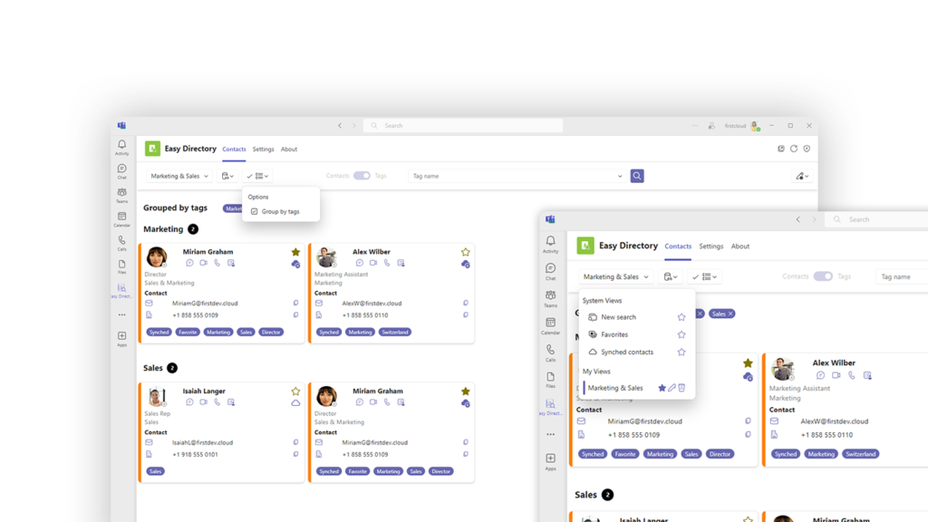Open list options dropdown in front window toolbar

[x=704, y=276]
